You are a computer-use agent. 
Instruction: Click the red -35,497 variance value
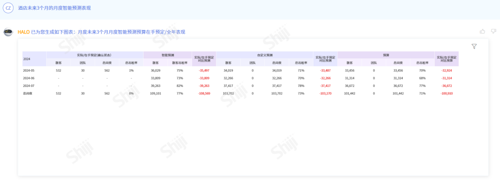tap(204, 70)
